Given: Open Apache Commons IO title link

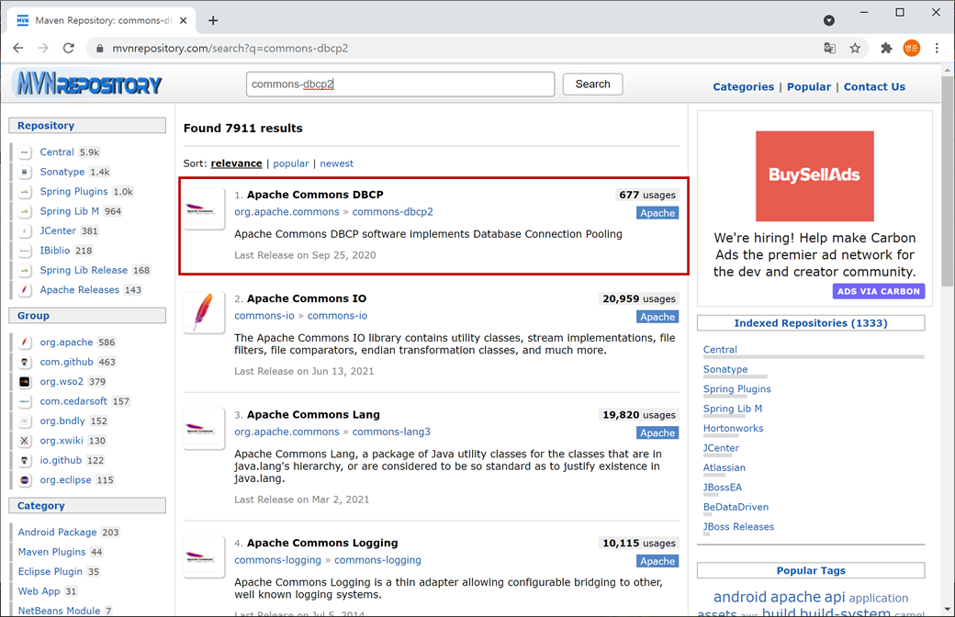Looking at the screenshot, I should point(307,298).
